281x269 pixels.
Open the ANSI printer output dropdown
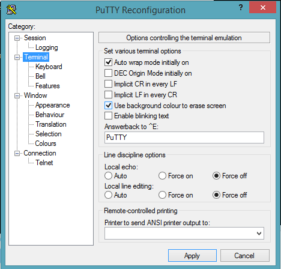point(259,234)
